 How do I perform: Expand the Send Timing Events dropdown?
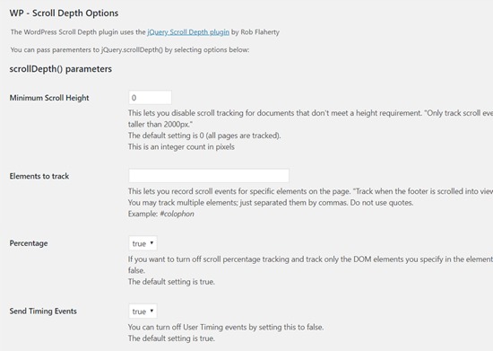click(143, 312)
